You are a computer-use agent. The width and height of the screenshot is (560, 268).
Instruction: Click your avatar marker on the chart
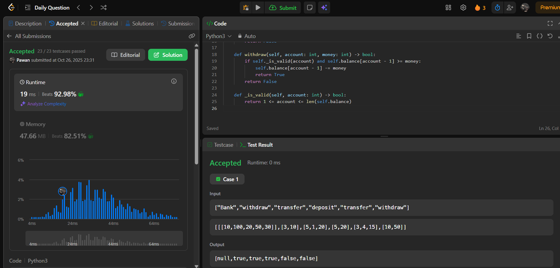(63, 191)
